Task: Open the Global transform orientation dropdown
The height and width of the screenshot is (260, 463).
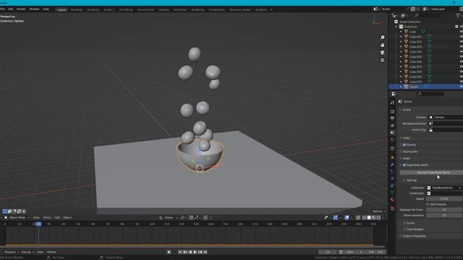Action: (169, 217)
